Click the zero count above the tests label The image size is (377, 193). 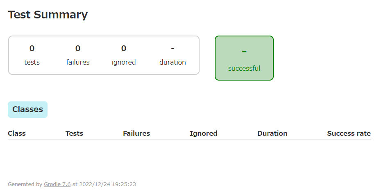point(32,49)
